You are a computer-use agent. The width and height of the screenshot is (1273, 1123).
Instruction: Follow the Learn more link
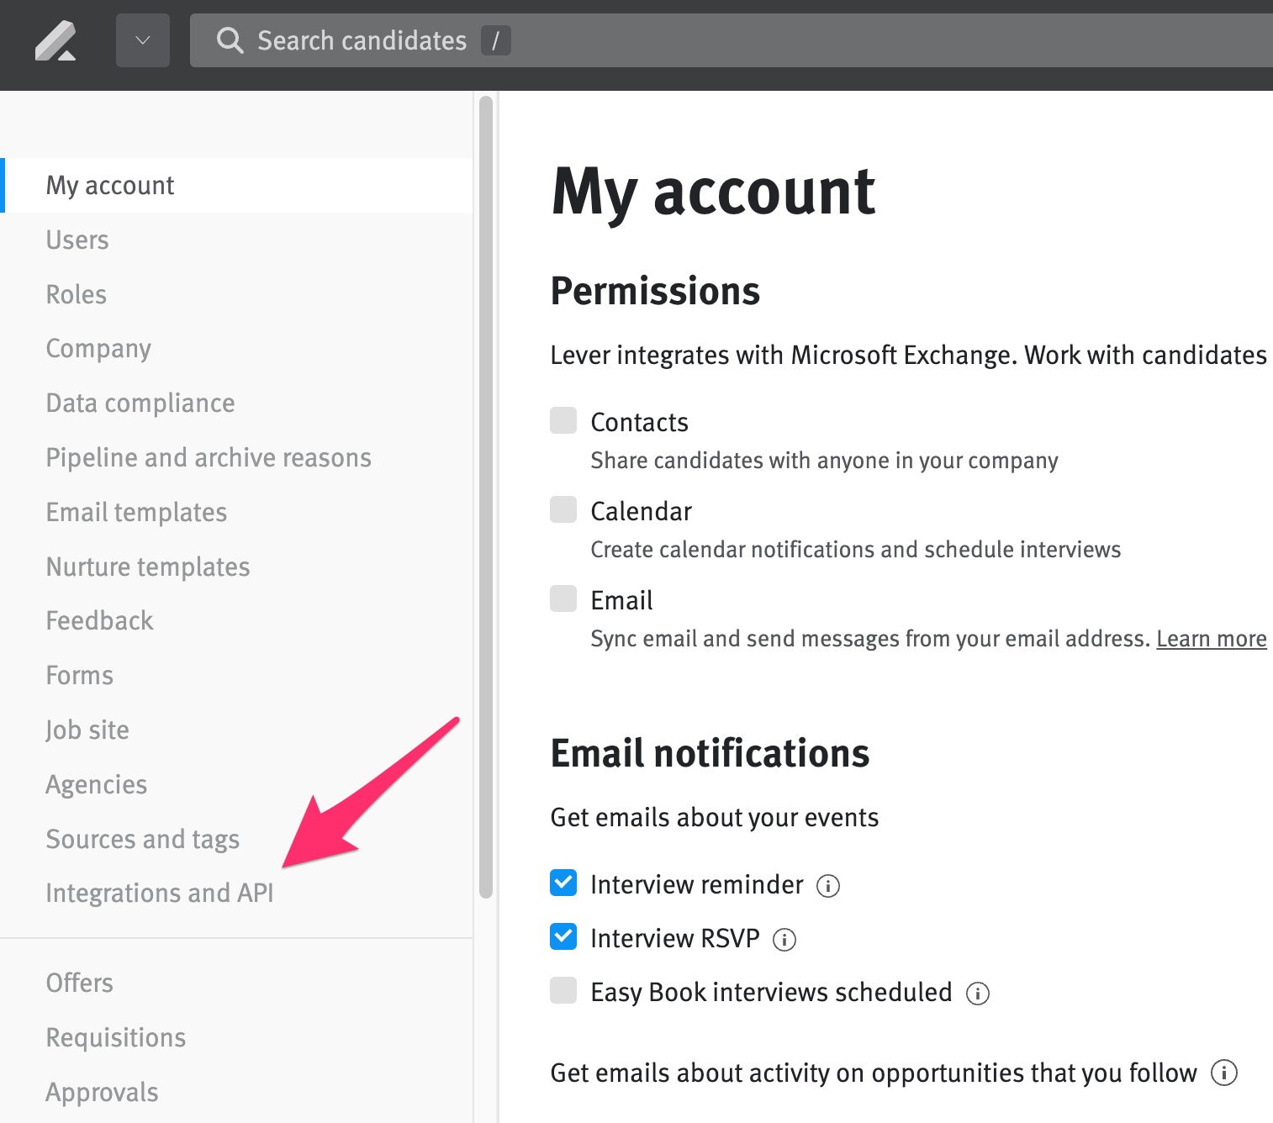tap(1212, 640)
